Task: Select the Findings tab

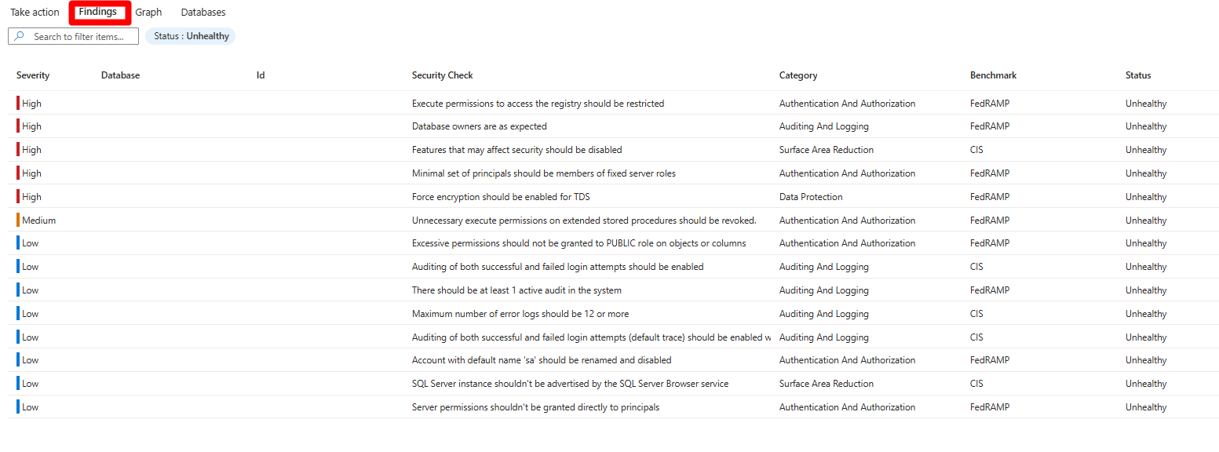Action: (x=98, y=12)
